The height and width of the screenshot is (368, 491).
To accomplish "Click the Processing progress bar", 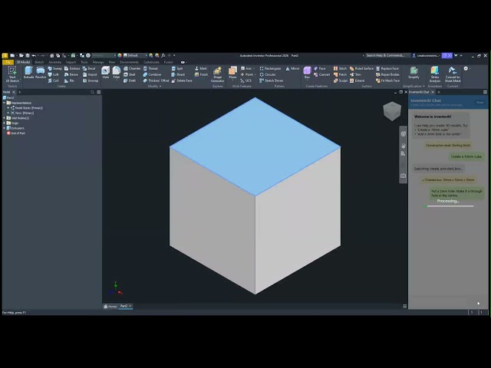I will point(448,206).
